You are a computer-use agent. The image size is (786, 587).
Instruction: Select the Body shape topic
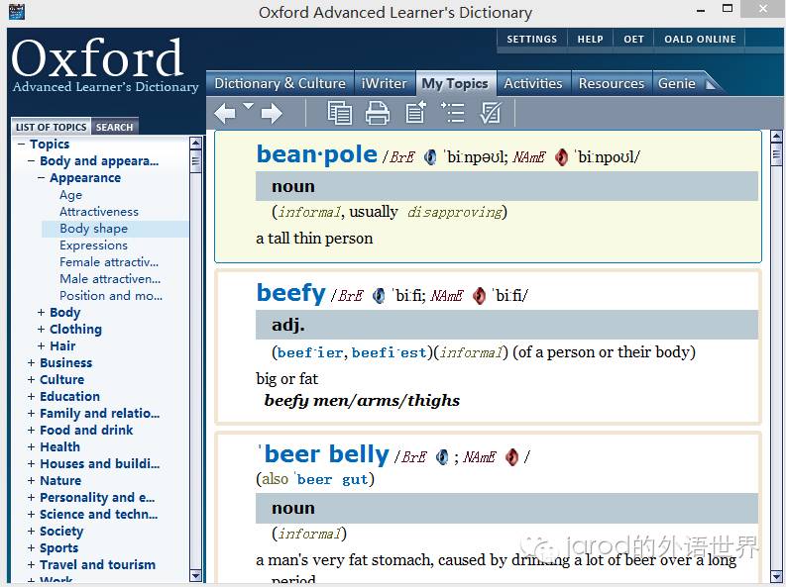point(94,229)
